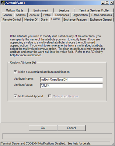The width and height of the screenshot is (115, 146).
Task: Click the Attribute Name field
Action: [71, 79]
